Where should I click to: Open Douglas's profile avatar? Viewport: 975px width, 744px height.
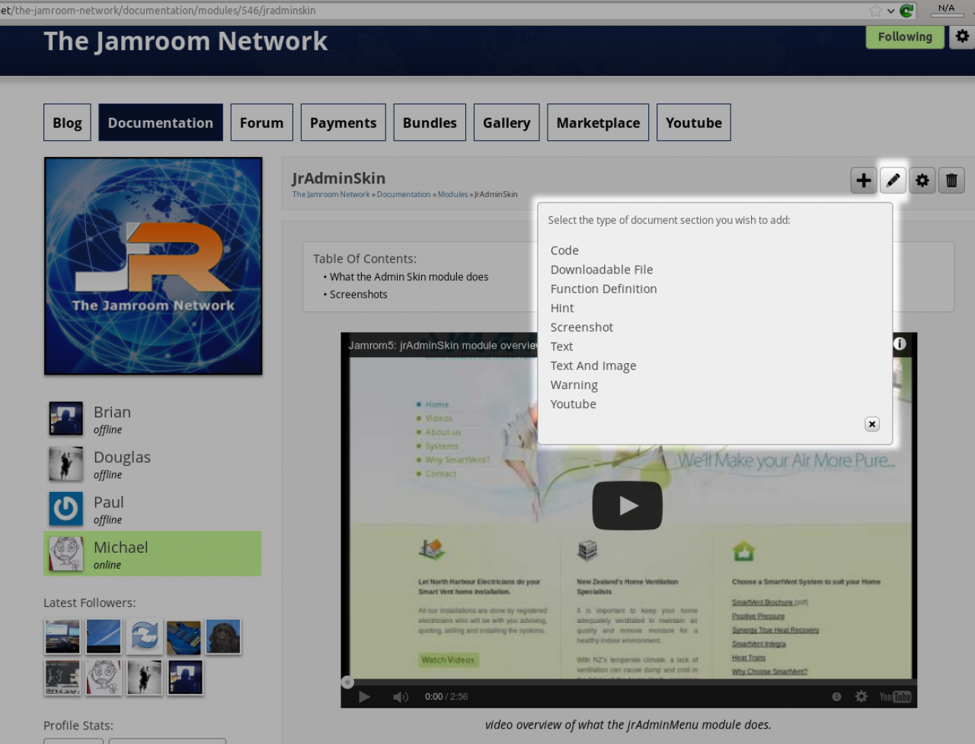(x=66, y=464)
